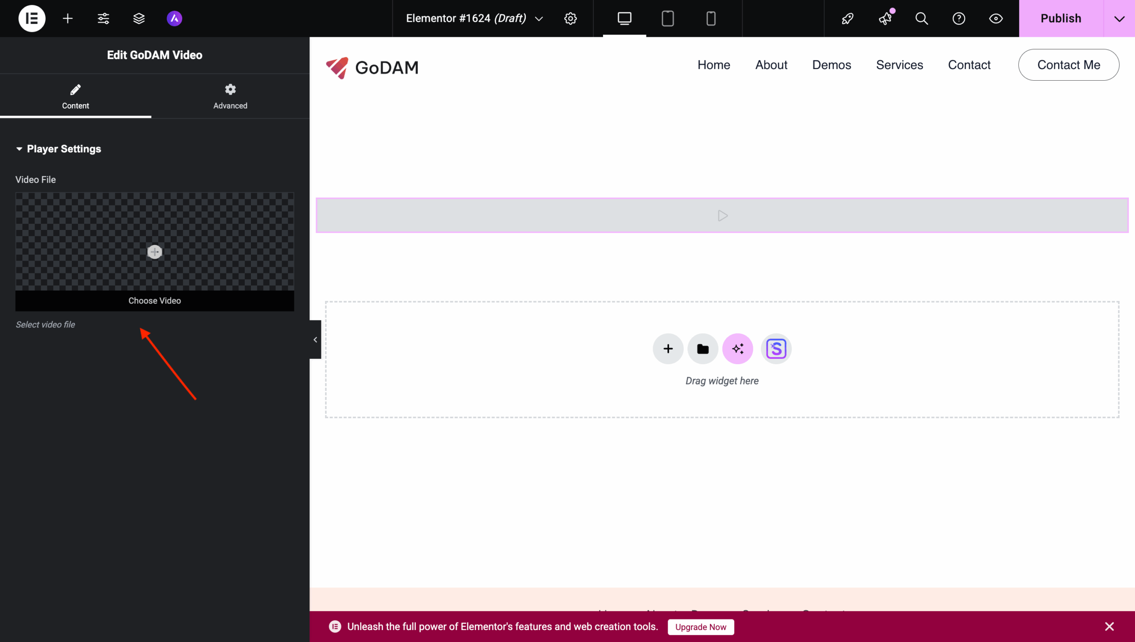The width and height of the screenshot is (1135, 642).
Task: Open the Finder search icon
Action: pyautogui.click(x=922, y=19)
